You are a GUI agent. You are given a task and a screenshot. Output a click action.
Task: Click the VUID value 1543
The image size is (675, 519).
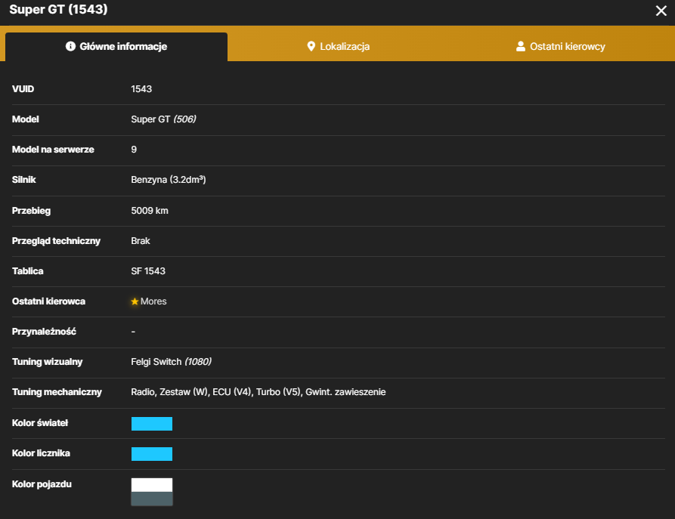(141, 89)
